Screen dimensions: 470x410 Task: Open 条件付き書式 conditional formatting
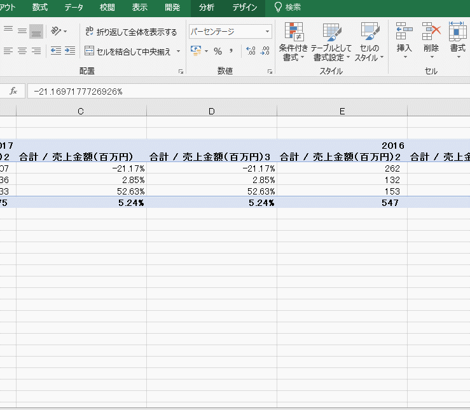tap(293, 42)
